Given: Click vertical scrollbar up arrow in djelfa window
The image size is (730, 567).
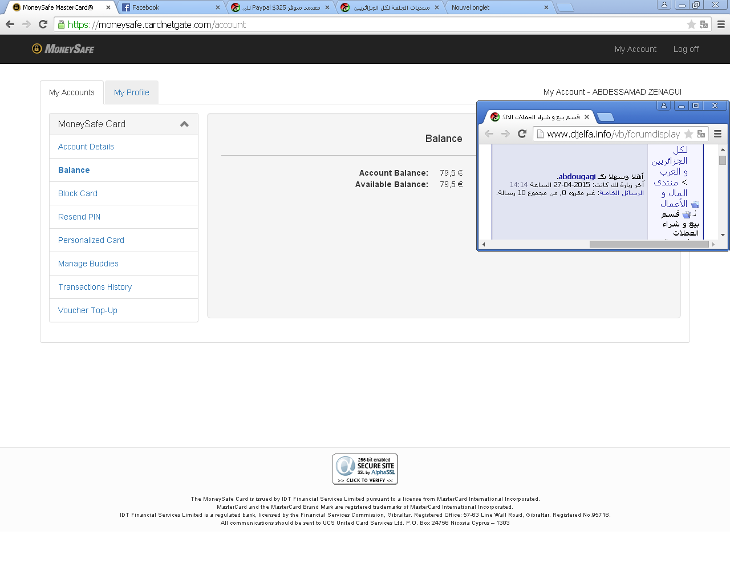Looking at the screenshot, I should pos(723,149).
